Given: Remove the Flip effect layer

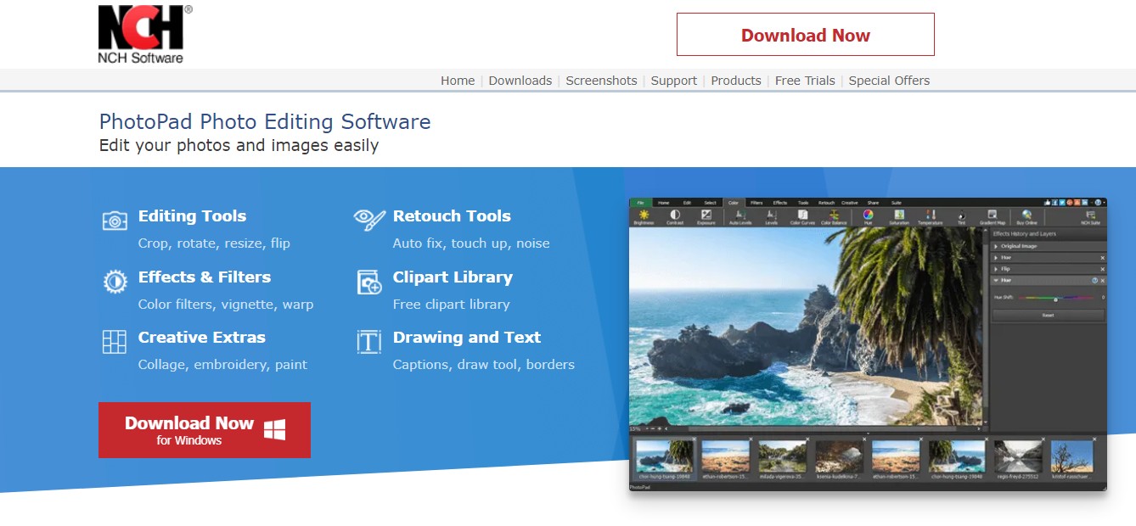Looking at the screenshot, I should (1103, 269).
